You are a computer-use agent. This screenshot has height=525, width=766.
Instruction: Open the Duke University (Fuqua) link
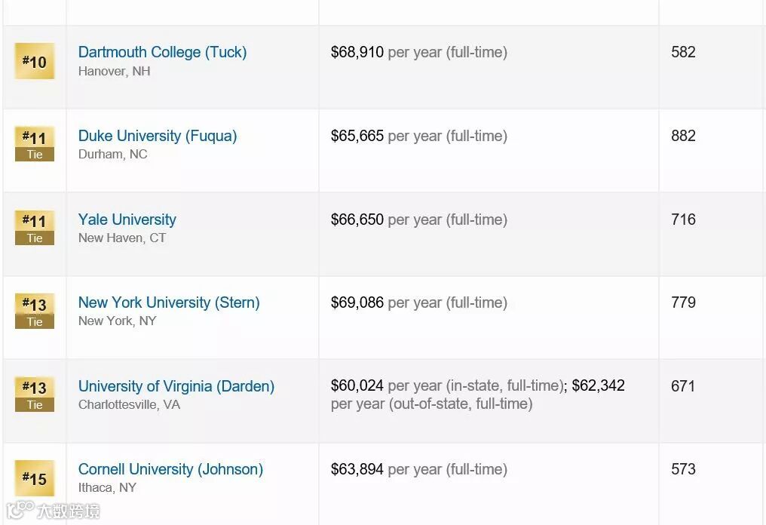(158, 136)
